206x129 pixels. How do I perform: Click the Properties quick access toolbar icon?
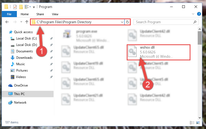click(15, 7)
